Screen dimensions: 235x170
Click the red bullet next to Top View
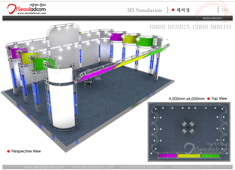208,99
